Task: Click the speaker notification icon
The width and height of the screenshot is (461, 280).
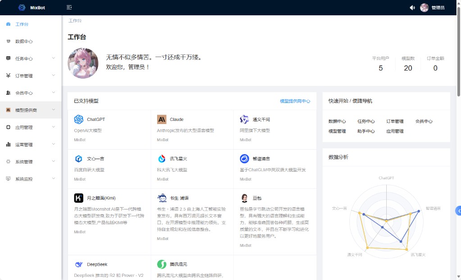Action: (412, 8)
